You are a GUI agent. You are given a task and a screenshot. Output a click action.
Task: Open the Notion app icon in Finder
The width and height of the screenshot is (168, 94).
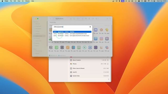(x=51, y=48)
